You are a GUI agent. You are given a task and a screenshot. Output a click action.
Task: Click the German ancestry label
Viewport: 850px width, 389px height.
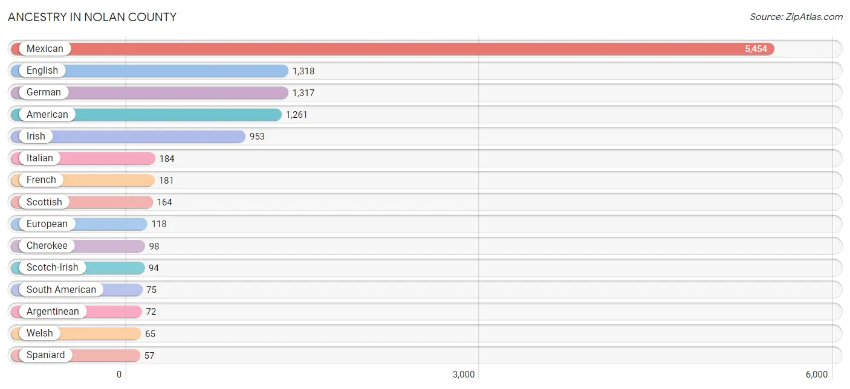[x=44, y=92]
